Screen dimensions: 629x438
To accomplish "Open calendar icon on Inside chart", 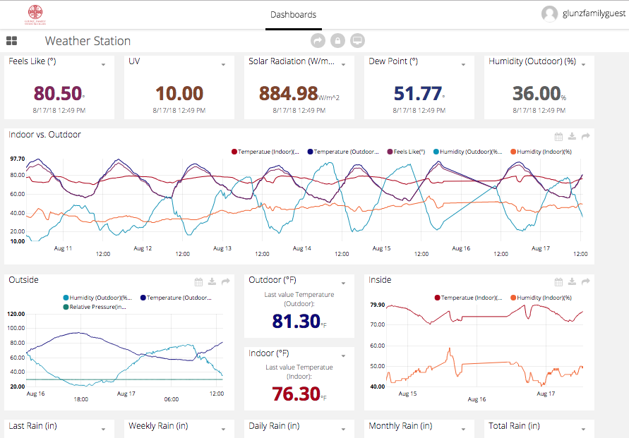I will click(x=558, y=282).
